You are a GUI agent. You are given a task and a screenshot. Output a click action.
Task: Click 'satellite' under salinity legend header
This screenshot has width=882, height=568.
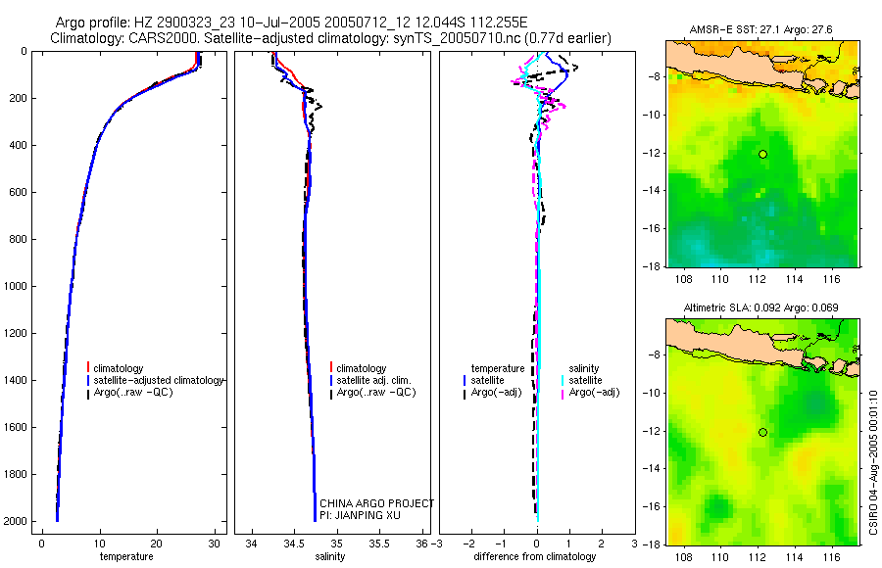[x=585, y=380]
